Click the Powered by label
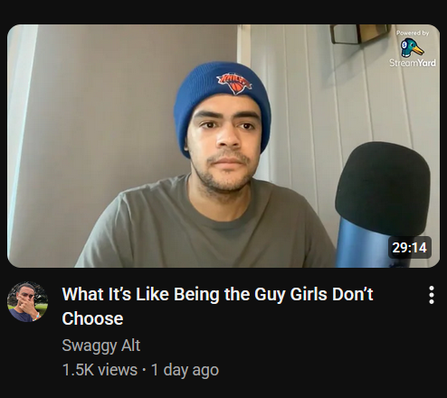447x398 pixels. pos(413,33)
